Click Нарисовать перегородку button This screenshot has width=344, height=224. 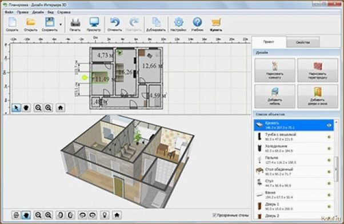click(318, 70)
